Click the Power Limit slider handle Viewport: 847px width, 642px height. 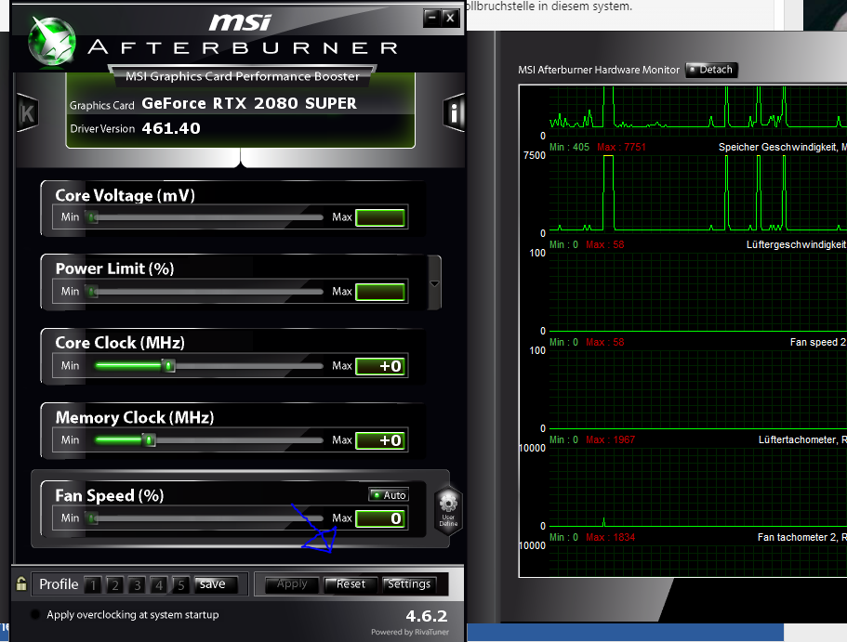pos(93,292)
